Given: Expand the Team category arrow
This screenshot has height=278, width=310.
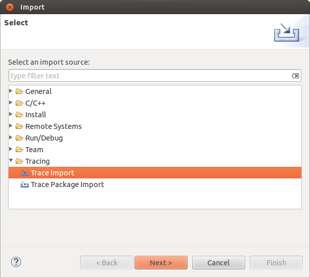Looking at the screenshot, I should pos(11,149).
